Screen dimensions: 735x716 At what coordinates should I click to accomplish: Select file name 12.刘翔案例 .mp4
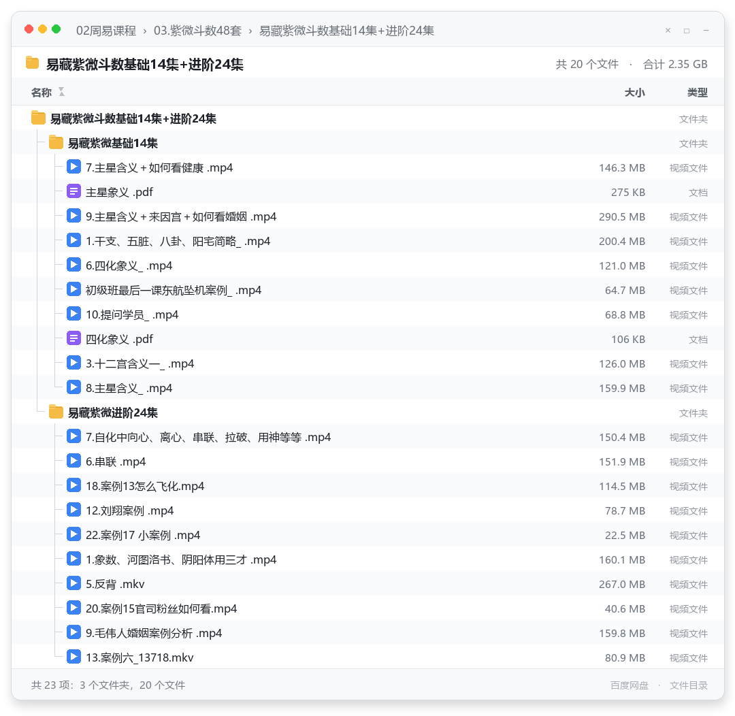[x=129, y=510]
